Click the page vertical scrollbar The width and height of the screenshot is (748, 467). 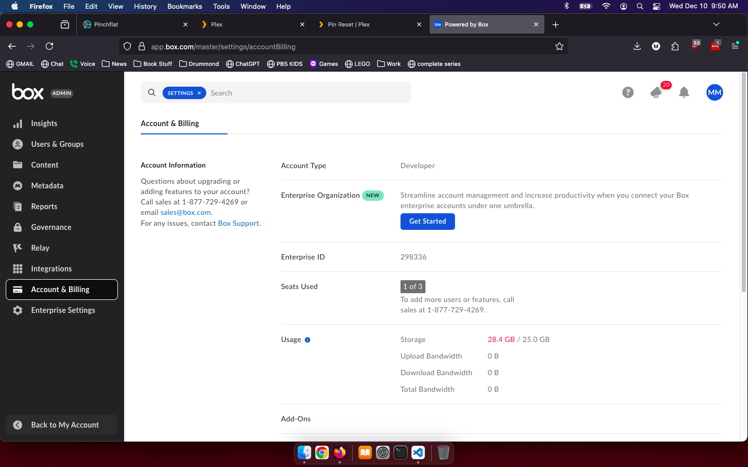[x=744, y=182]
